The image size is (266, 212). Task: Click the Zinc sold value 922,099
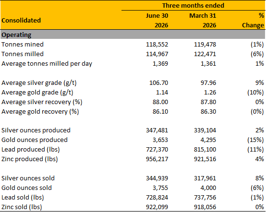pyautogui.click(x=157, y=207)
